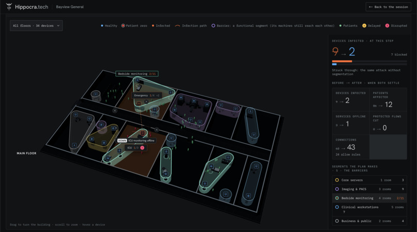Select the blue cylinder device right of ICU room

point(171,138)
